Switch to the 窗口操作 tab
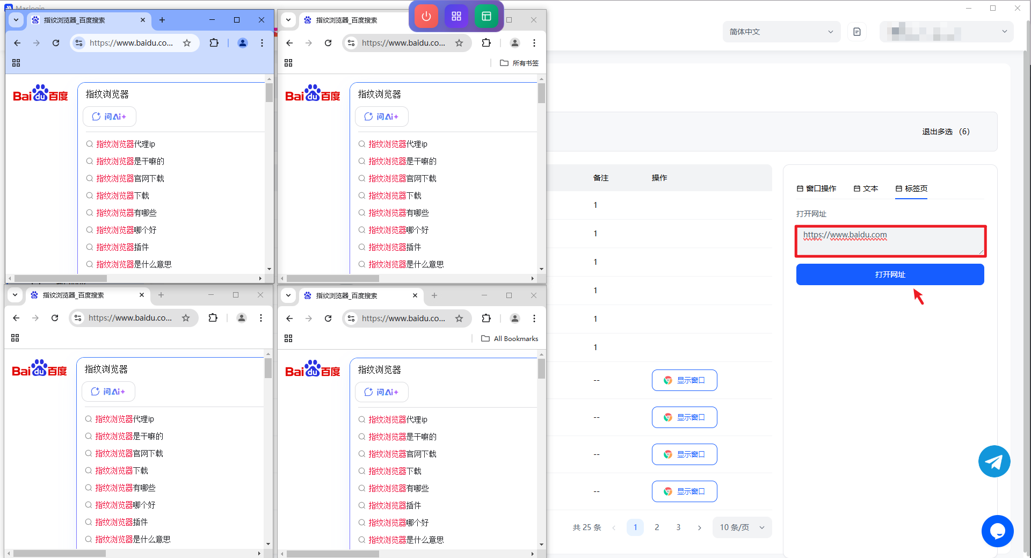This screenshot has height=558, width=1031. click(x=816, y=189)
